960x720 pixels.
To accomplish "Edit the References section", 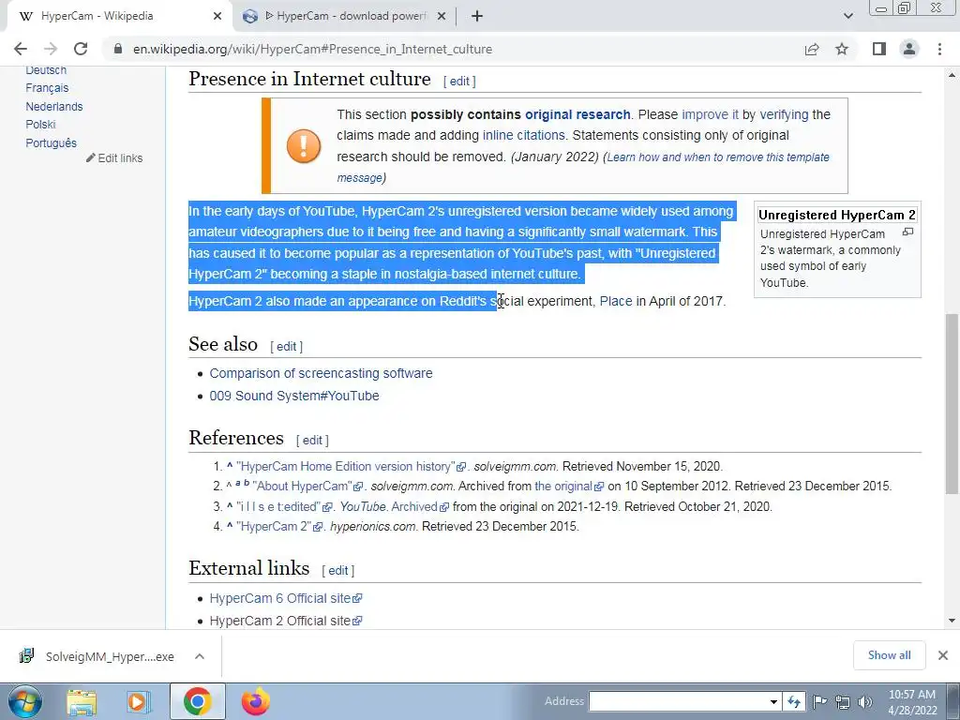I will 312,441.
